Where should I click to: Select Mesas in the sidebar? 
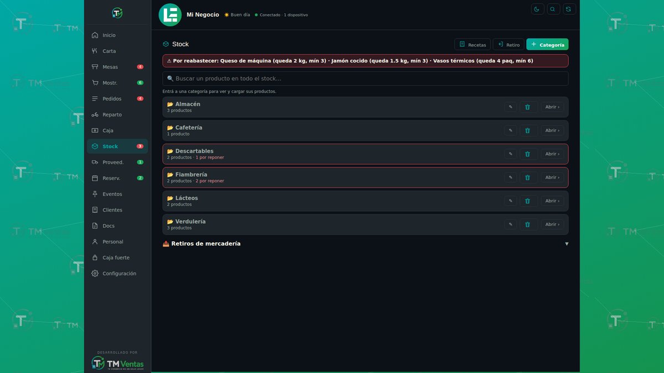tap(117, 67)
